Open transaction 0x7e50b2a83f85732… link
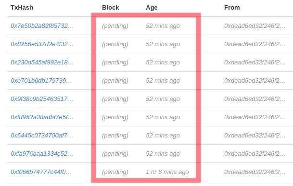The height and width of the screenshot is (186, 293). click(x=42, y=26)
